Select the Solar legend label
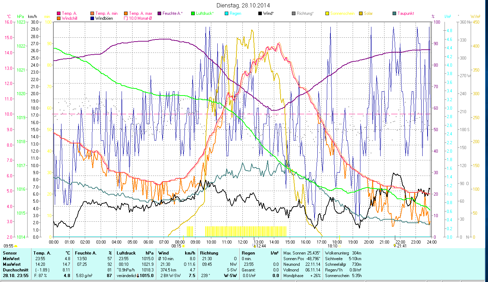The width and height of the screenshot is (488, 282). tap(368, 13)
